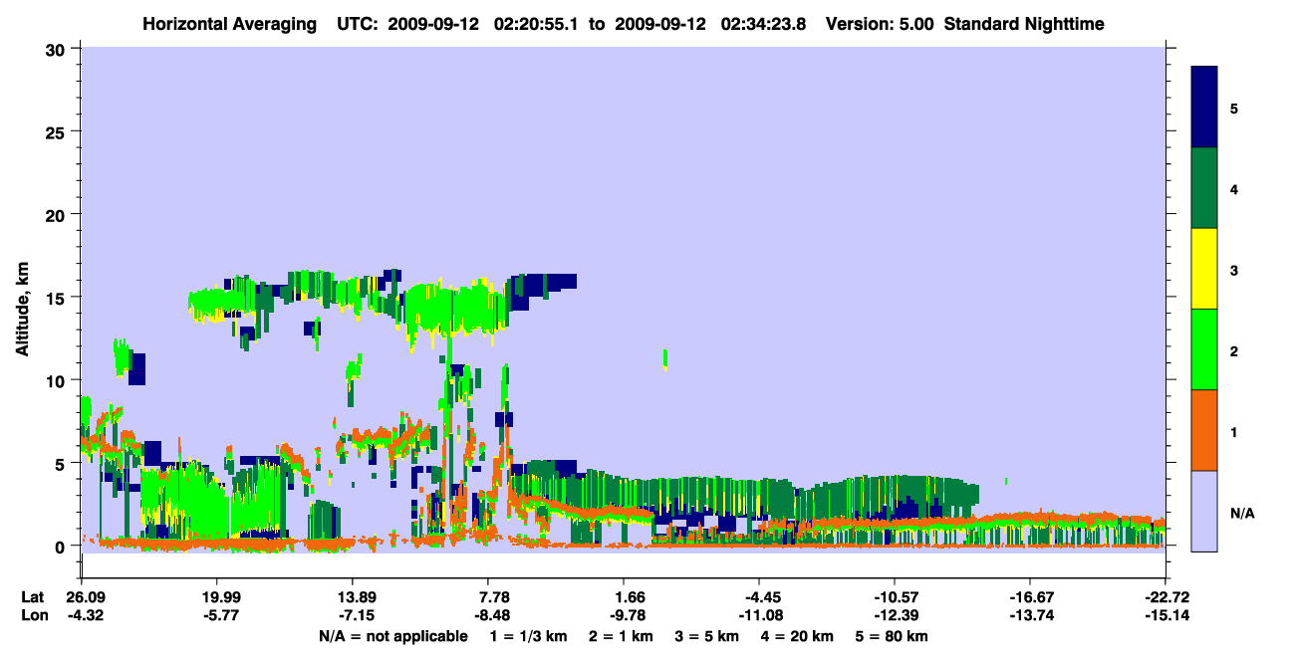Click the colorbar label 'N/A'
This screenshot has width=1295, height=664.
tap(1241, 513)
